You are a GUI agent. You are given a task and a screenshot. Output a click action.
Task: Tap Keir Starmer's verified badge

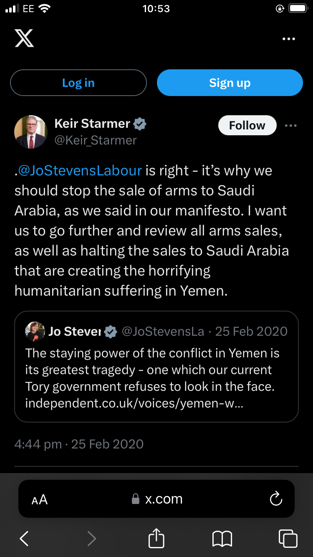tap(140, 124)
